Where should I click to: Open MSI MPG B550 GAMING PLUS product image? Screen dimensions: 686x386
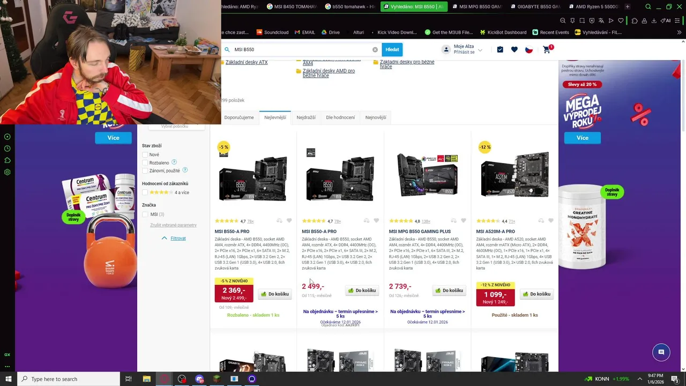(427, 175)
